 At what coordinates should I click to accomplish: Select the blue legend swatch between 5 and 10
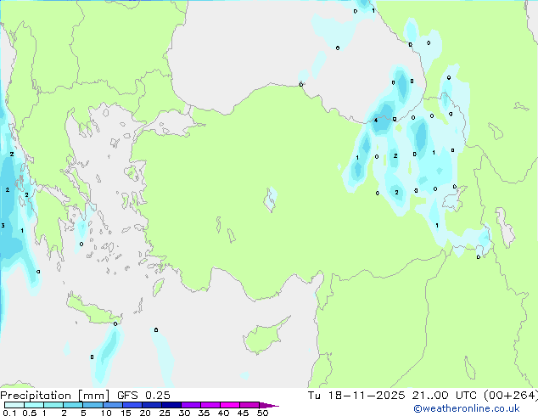(92, 405)
